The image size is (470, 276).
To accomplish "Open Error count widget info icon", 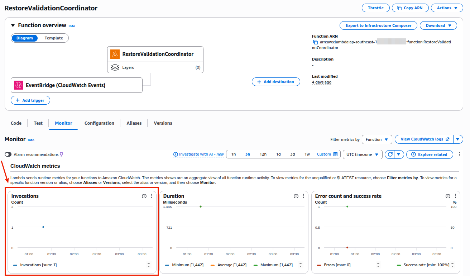I will point(448,196).
